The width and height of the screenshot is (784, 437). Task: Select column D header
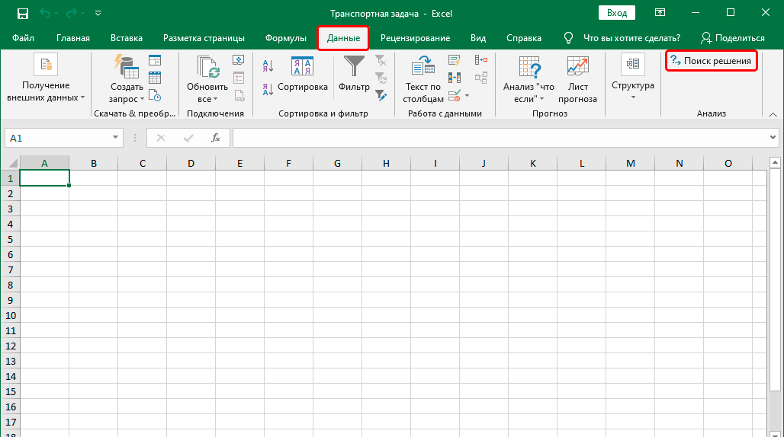pos(191,163)
